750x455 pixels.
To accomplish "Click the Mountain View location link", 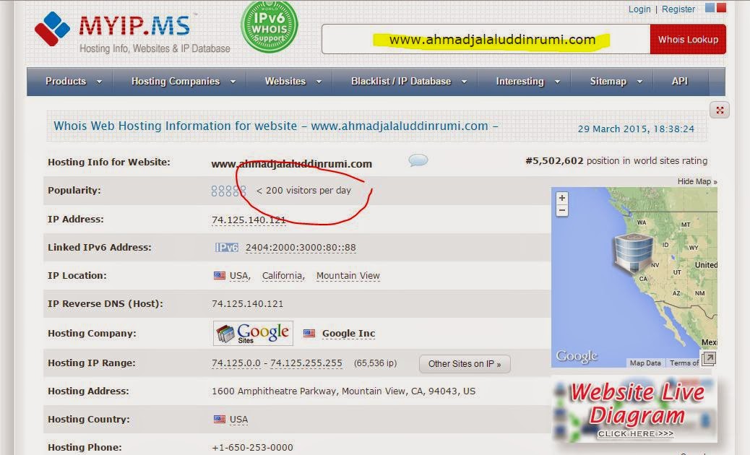I will [348, 276].
